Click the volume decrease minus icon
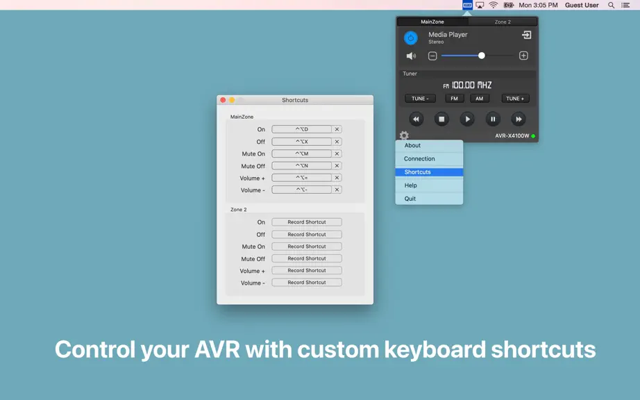This screenshot has width=640, height=400. coord(432,56)
